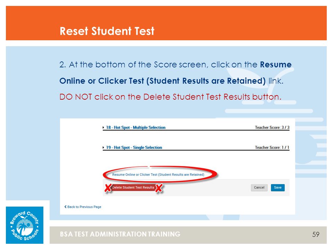Click BSA Test Administration Training footer
333x250 pixels.
pos(120,234)
